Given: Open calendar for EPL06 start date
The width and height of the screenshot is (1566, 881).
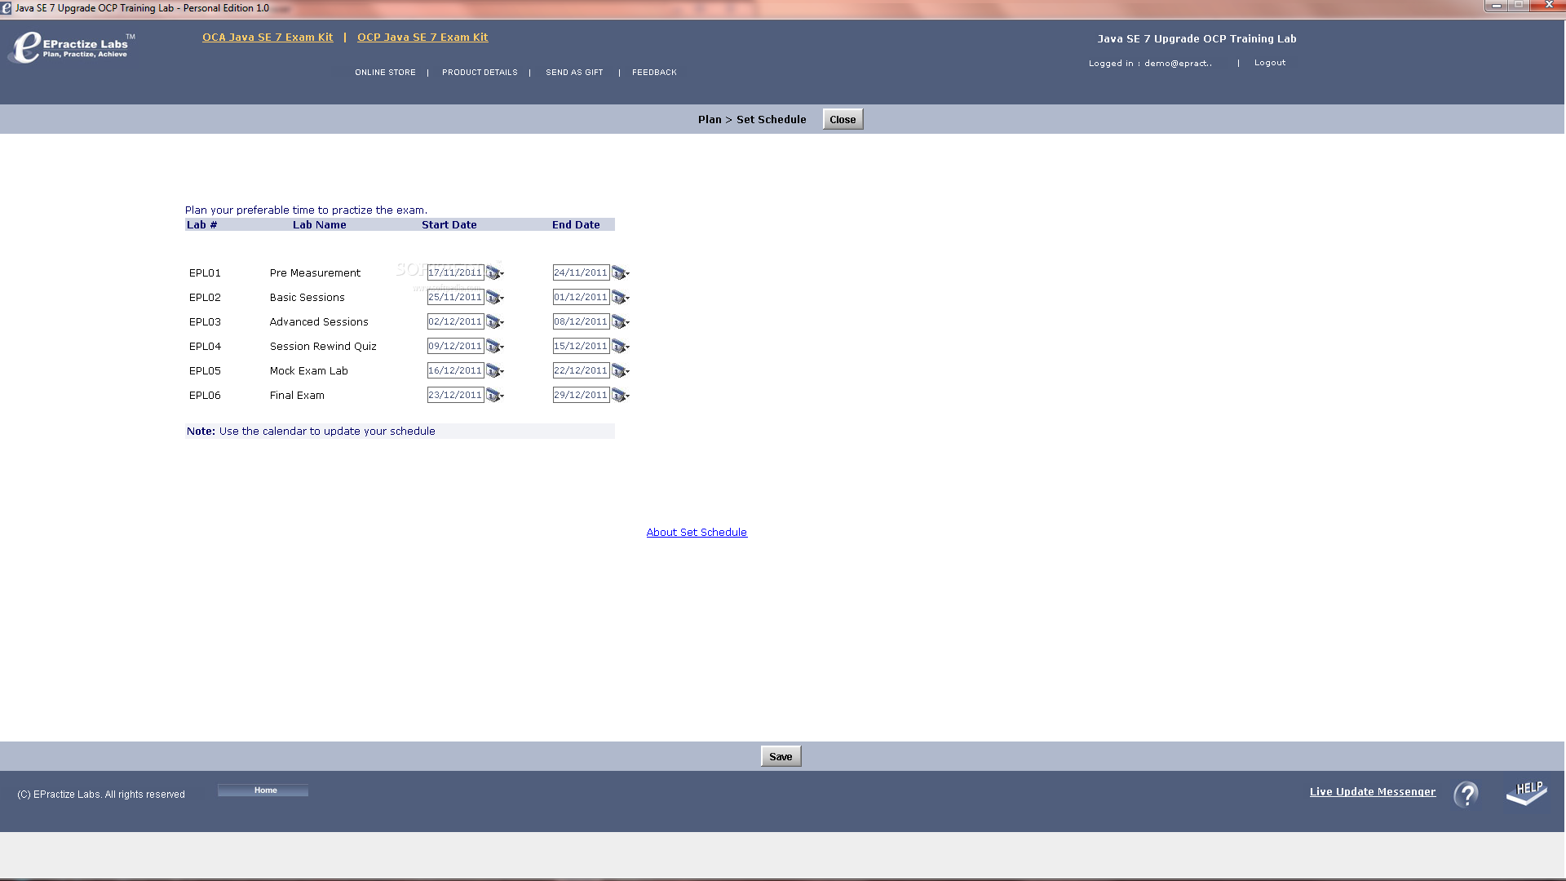Looking at the screenshot, I should tap(494, 396).
